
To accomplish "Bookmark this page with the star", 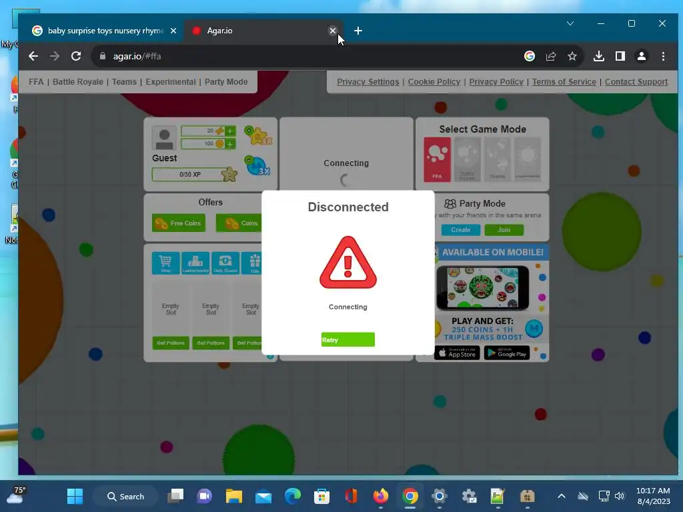I will coord(572,56).
